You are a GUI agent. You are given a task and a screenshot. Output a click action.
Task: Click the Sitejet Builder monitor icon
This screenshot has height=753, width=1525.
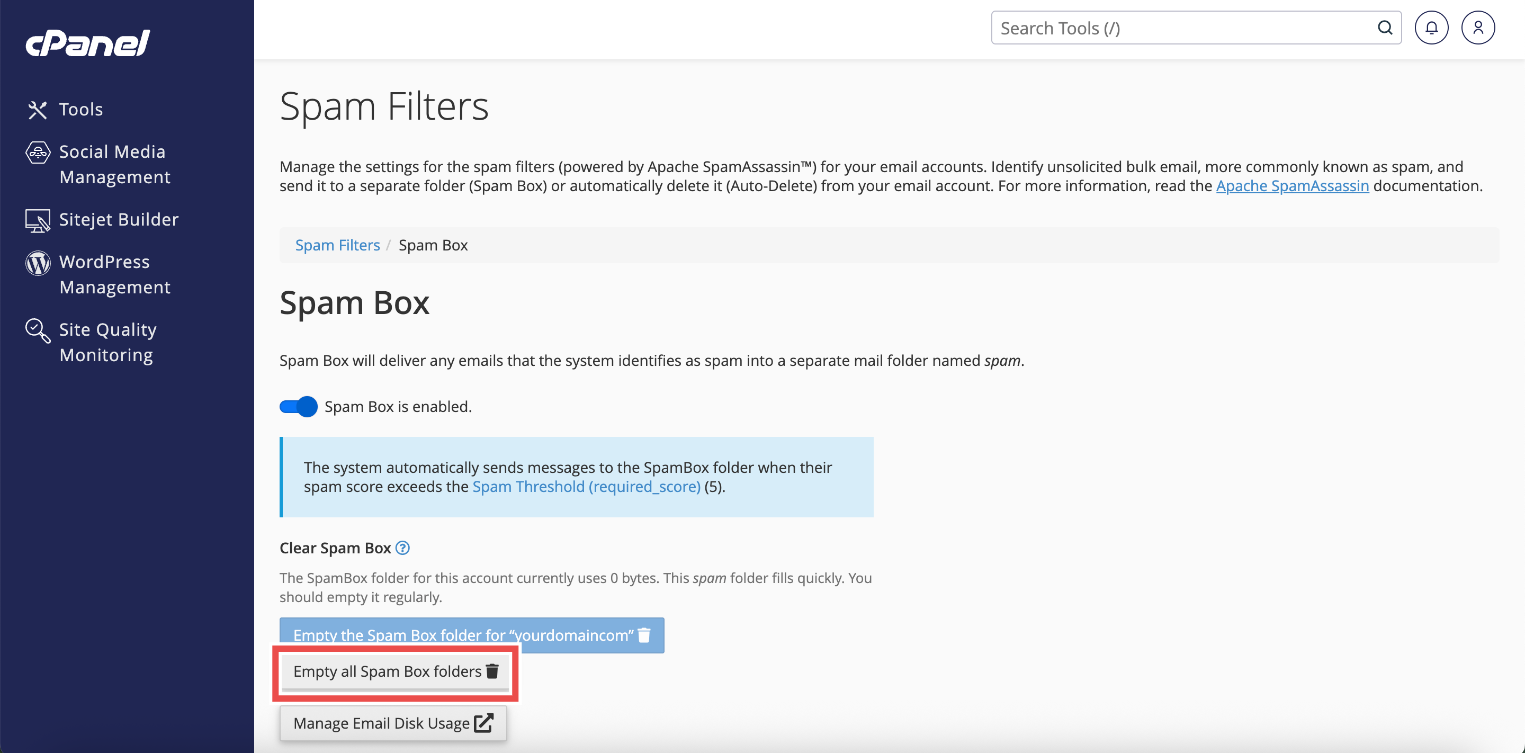click(37, 220)
